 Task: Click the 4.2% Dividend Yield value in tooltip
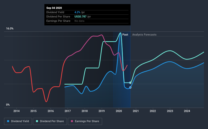click(77, 12)
